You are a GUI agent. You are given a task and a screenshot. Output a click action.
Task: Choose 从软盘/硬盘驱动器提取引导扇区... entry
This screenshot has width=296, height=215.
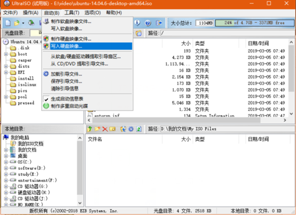pyautogui.click(x=88, y=57)
